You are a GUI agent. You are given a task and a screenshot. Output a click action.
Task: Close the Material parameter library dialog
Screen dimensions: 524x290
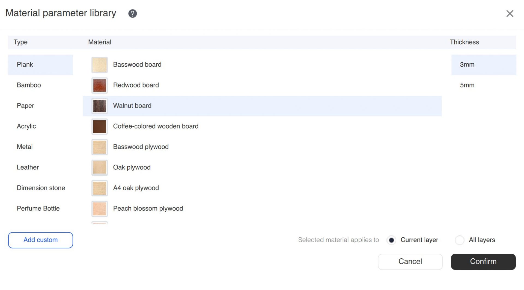(x=510, y=13)
